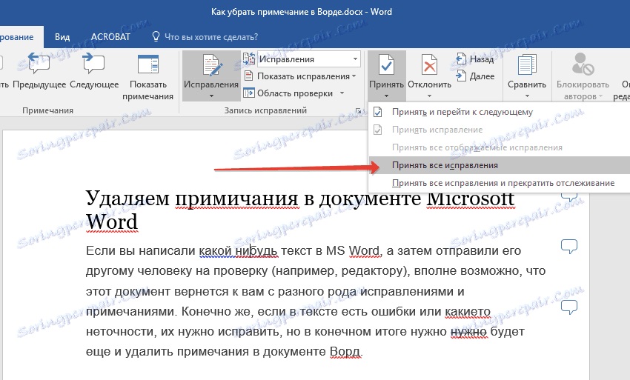Select Принять исправление menu item
630x380 pixels.
[499, 130]
